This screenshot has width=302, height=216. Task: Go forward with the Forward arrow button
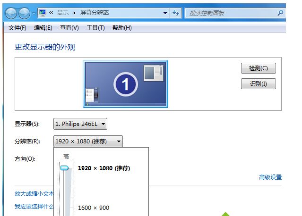[24, 14]
